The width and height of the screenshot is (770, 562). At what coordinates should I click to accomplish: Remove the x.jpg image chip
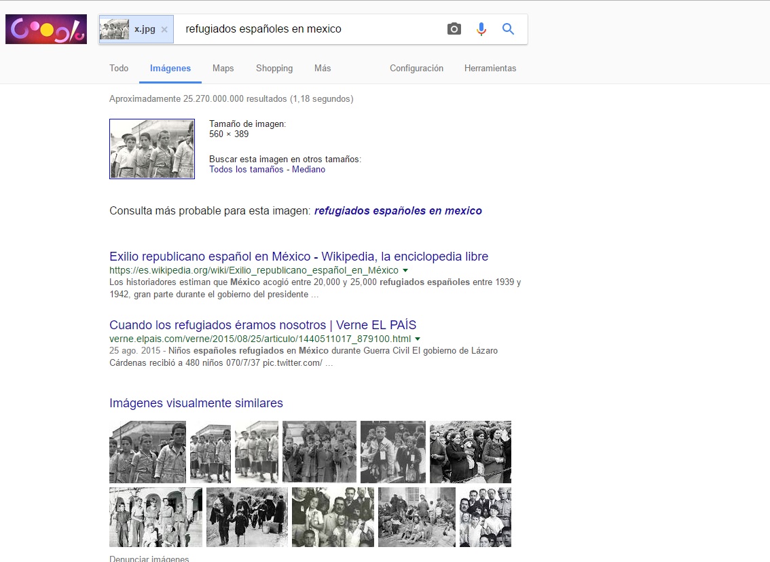coord(164,30)
